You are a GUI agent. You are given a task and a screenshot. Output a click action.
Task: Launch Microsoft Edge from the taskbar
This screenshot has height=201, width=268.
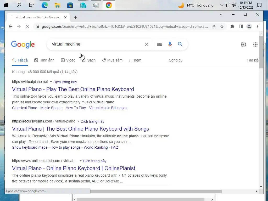[x=44, y=5]
